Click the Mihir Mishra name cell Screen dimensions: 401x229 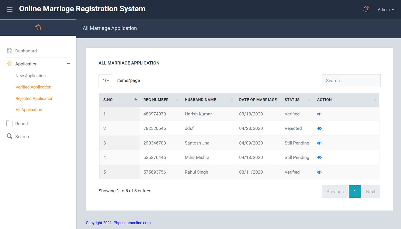pos(197,158)
